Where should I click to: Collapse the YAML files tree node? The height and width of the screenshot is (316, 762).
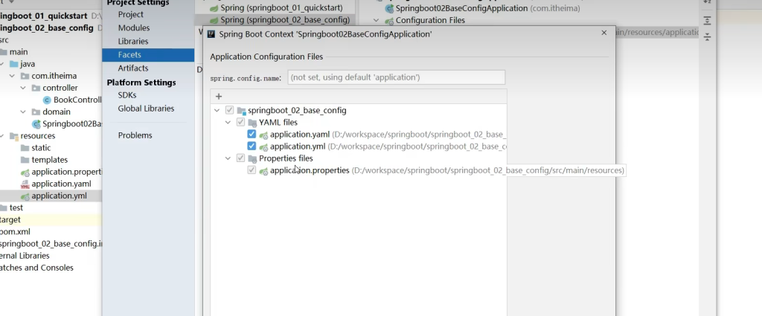coord(228,123)
